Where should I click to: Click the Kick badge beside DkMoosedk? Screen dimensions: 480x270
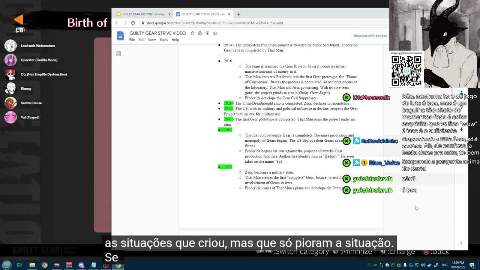point(346,97)
